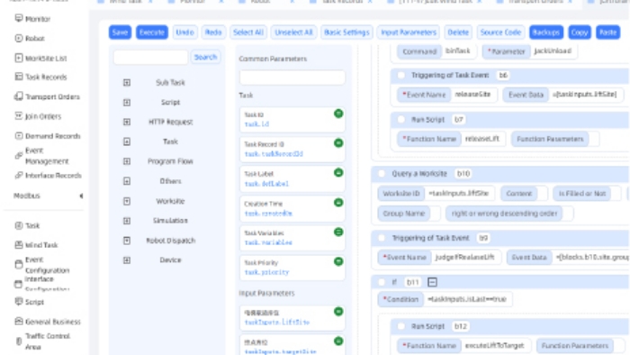Image resolution: width=630 pixels, height=355 pixels.
Task: Click the General Business icon
Action: 19,322
